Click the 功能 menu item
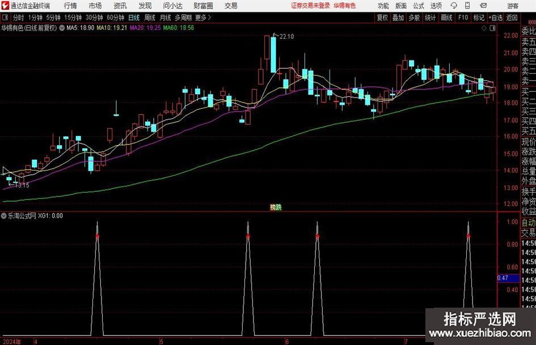536x345 pixels. coord(383,6)
